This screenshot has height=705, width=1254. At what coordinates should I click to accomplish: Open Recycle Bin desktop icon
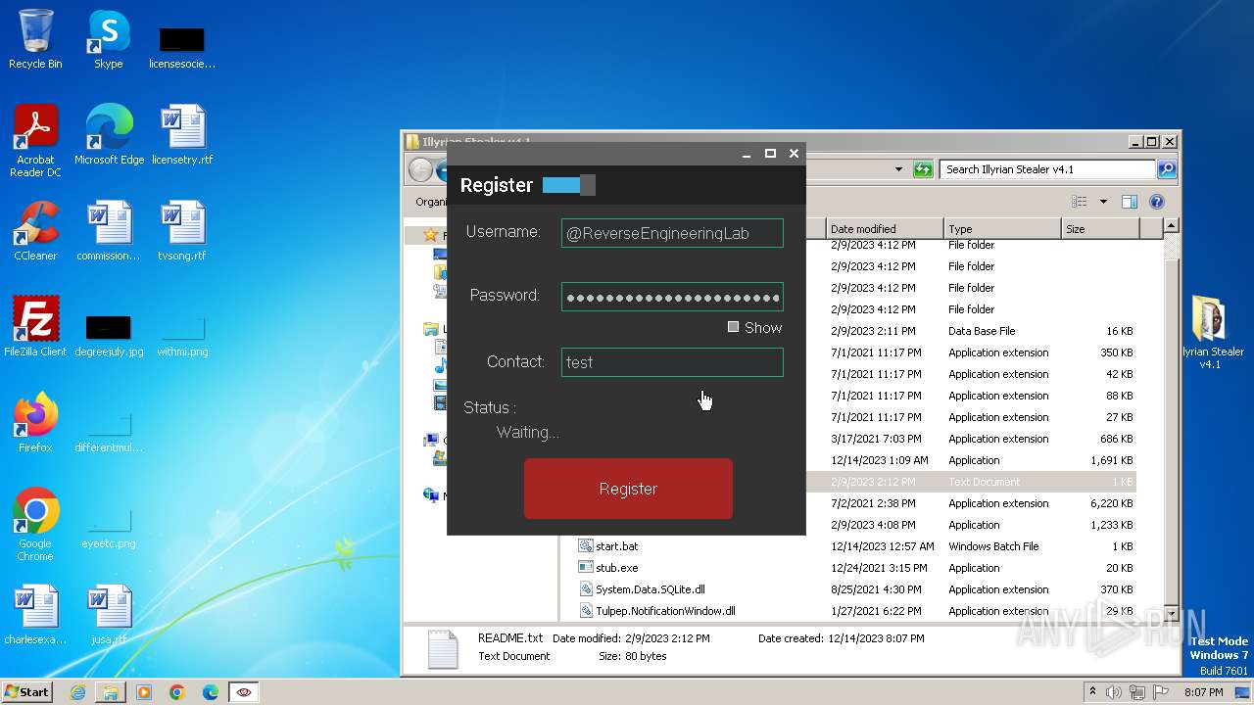(35, 40)
